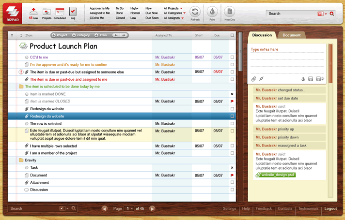Filter by Due Soon

tap(152, 18)
